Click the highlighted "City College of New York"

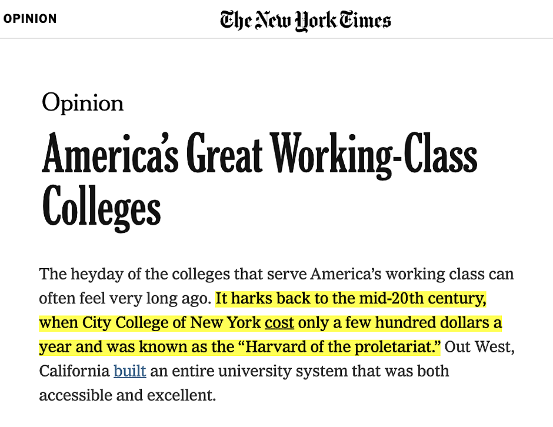pyautogui.click(x=171, y=322)
